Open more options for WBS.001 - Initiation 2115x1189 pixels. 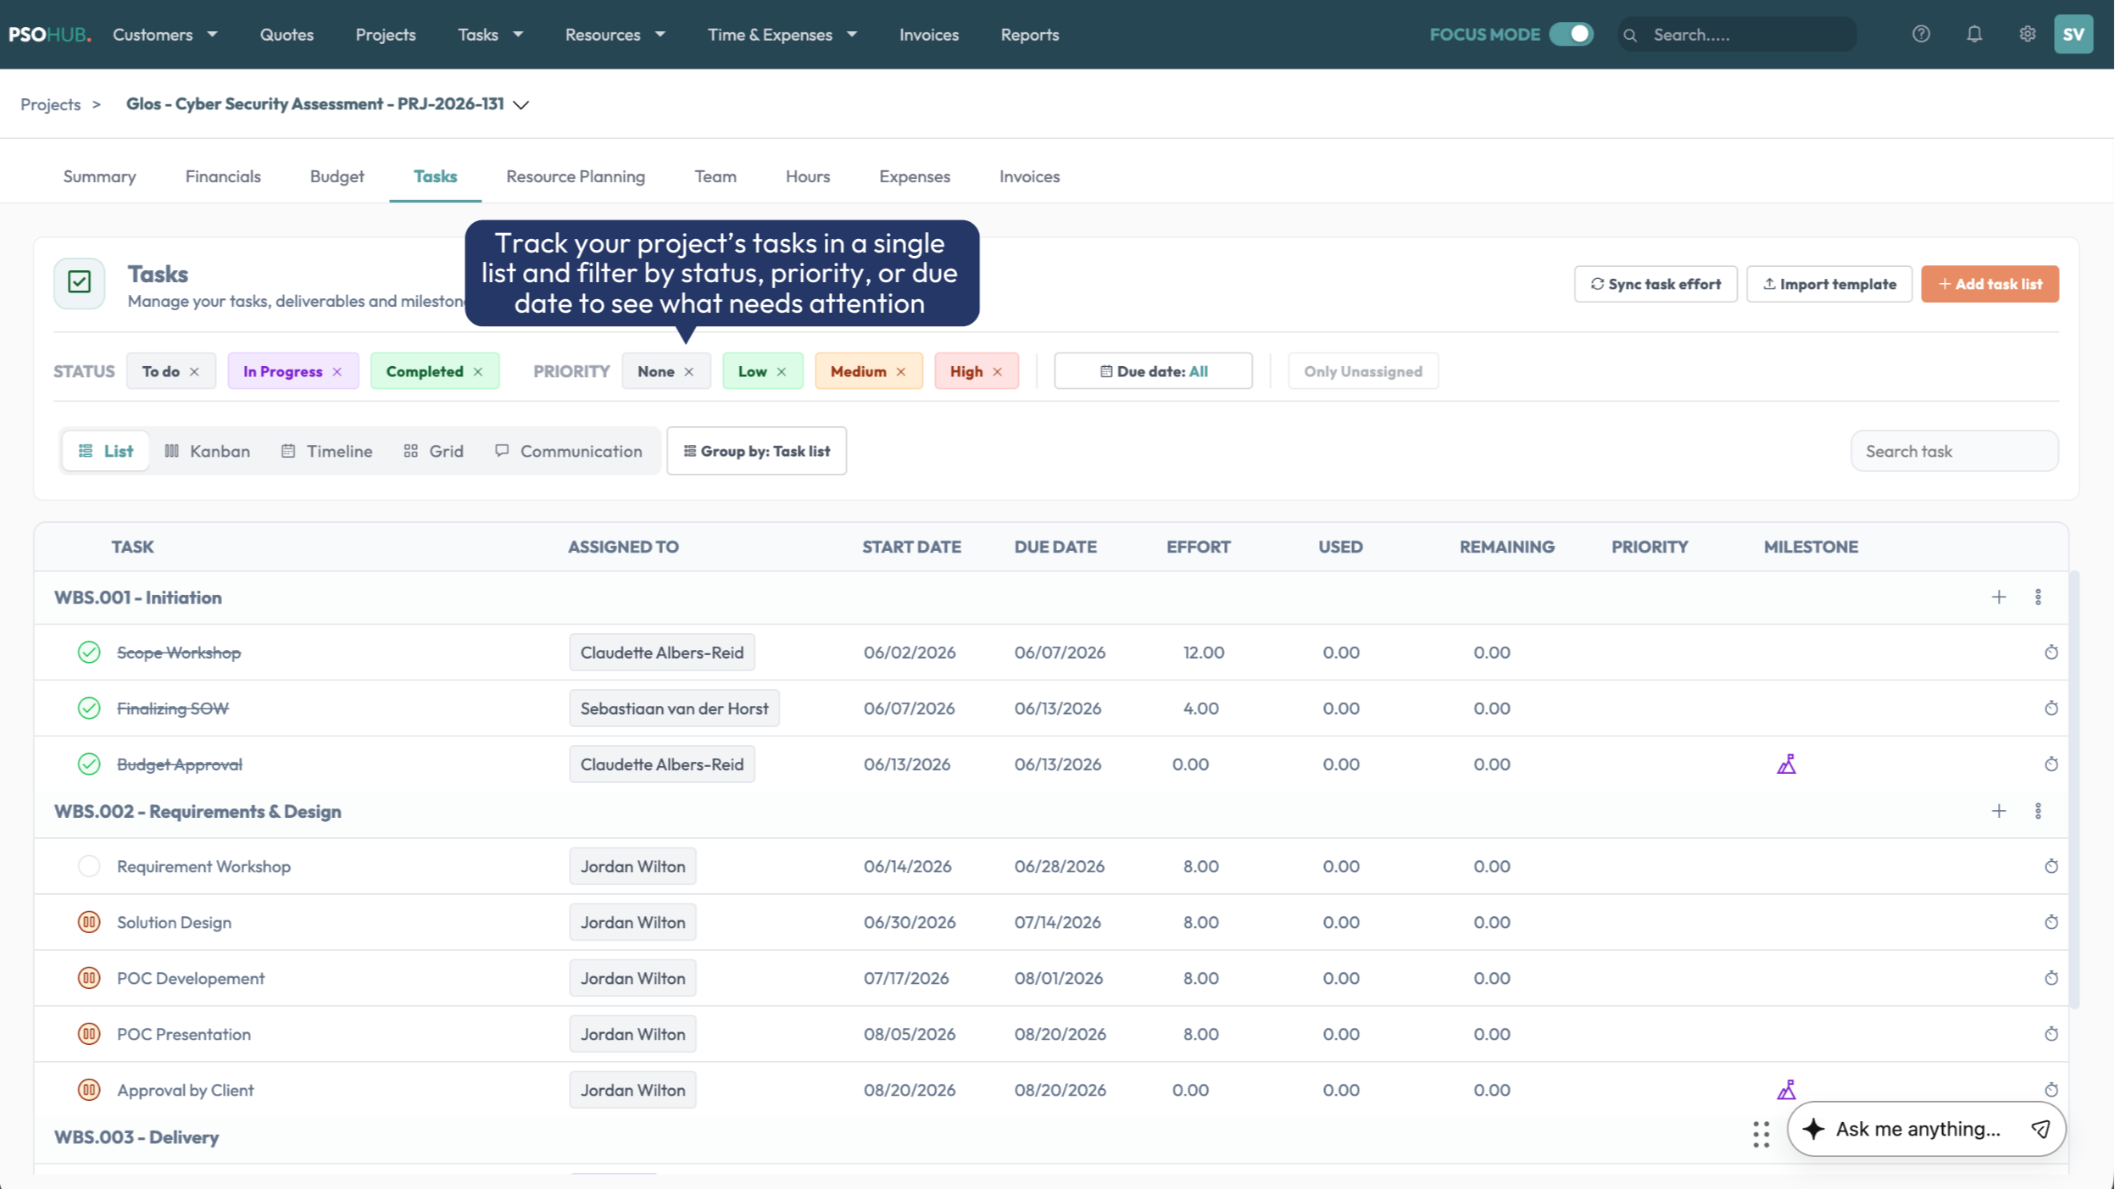pyautogui.click(x=2038, y=597)
